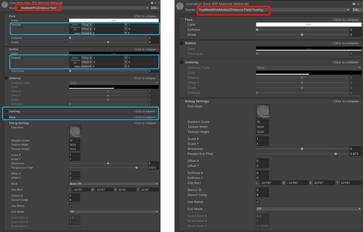Click material preview sphere icon in right inspector
Viewport: 363px width, 232px height.
click(x=180, y=6)
